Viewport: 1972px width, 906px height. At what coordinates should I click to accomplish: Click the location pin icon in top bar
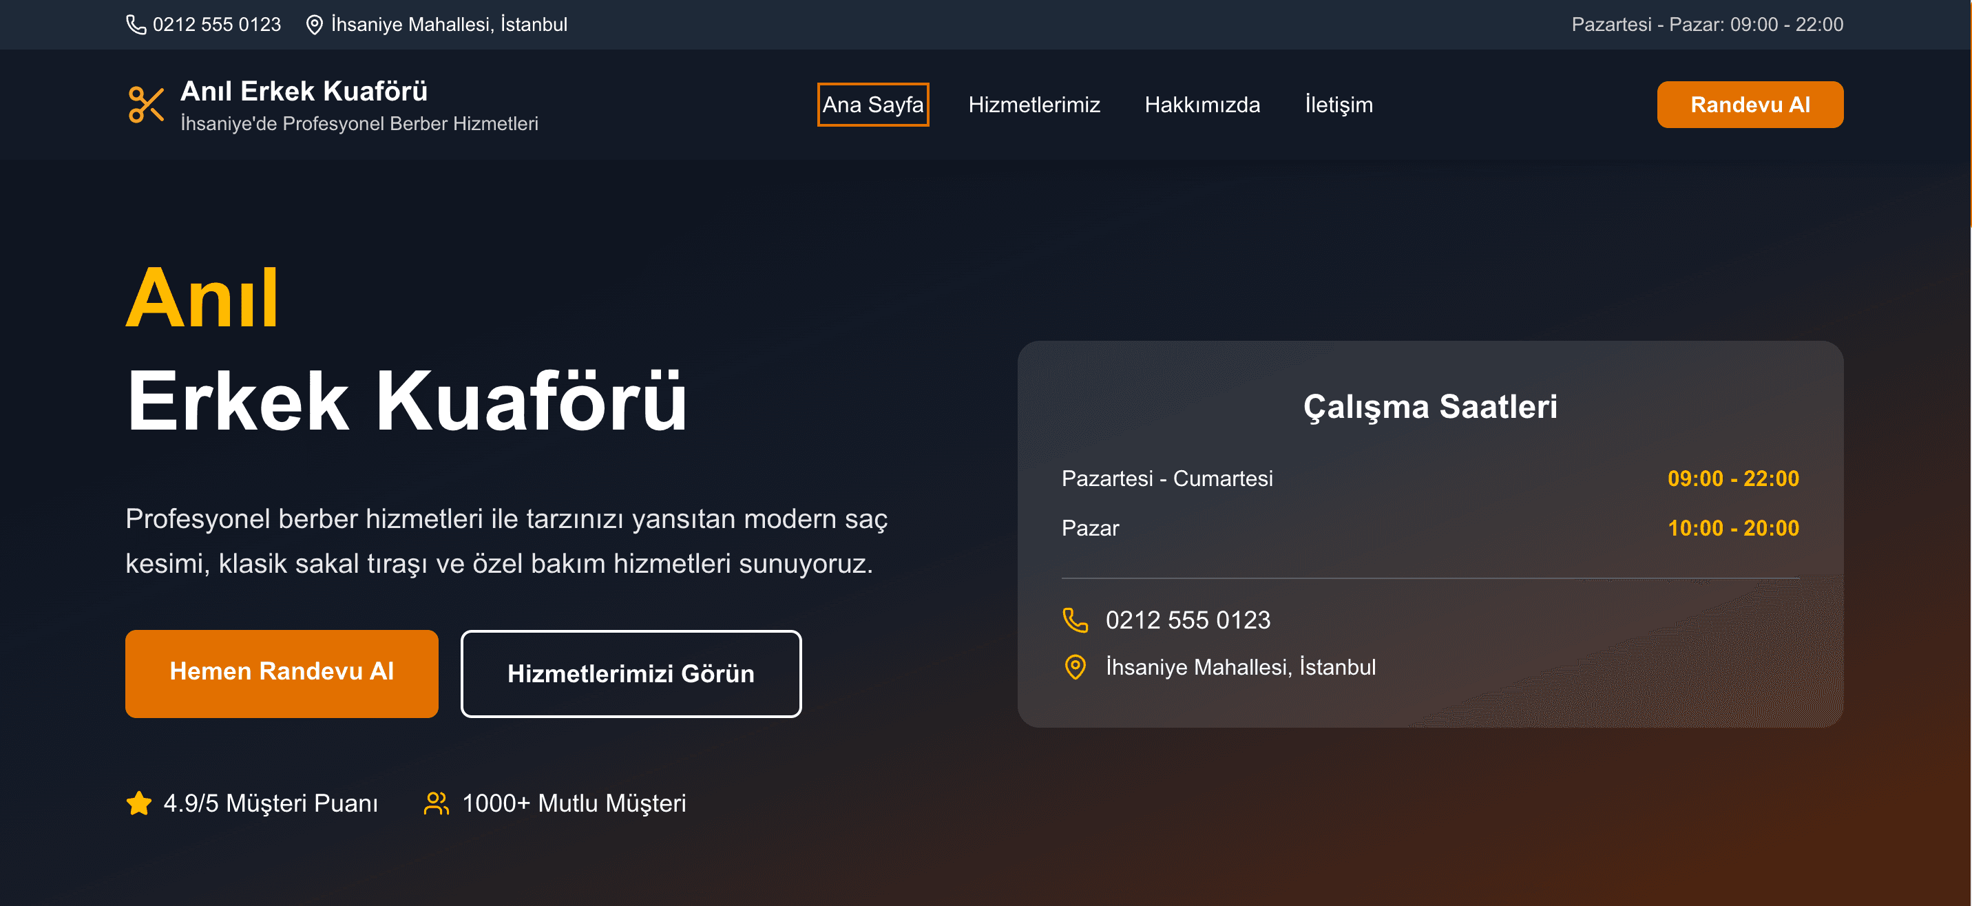(314, 25)
